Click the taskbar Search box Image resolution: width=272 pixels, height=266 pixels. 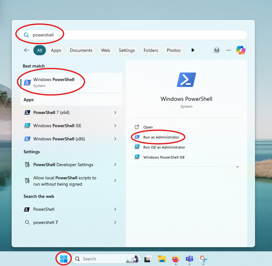coord(106,259)
